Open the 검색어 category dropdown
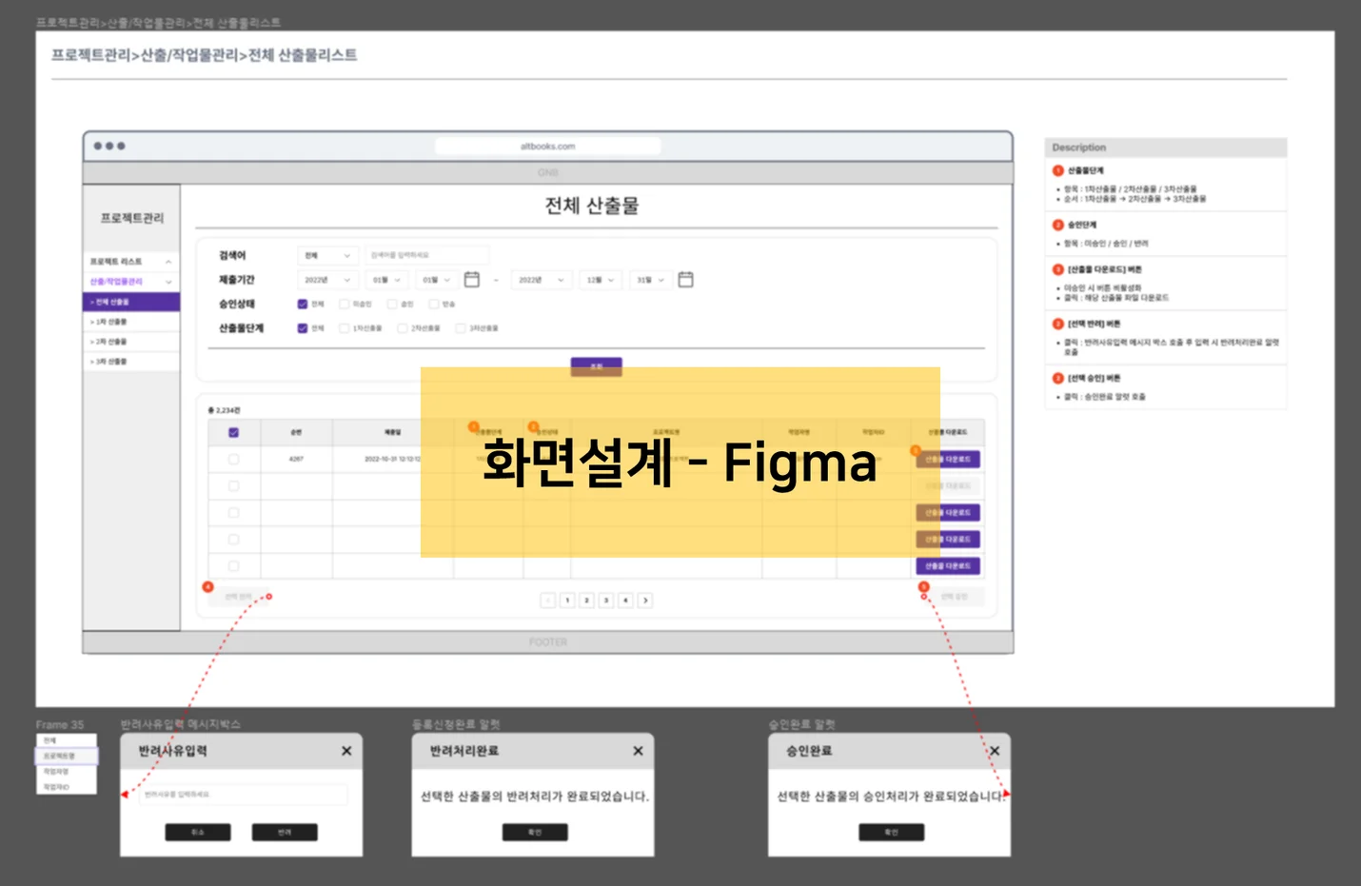The height and width of the screenshot is (886, 1361). (x=327, y=255)
